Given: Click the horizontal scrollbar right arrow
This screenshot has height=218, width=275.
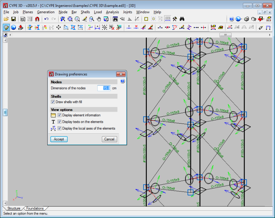Looking at the screenshot, I should (270, 35).
